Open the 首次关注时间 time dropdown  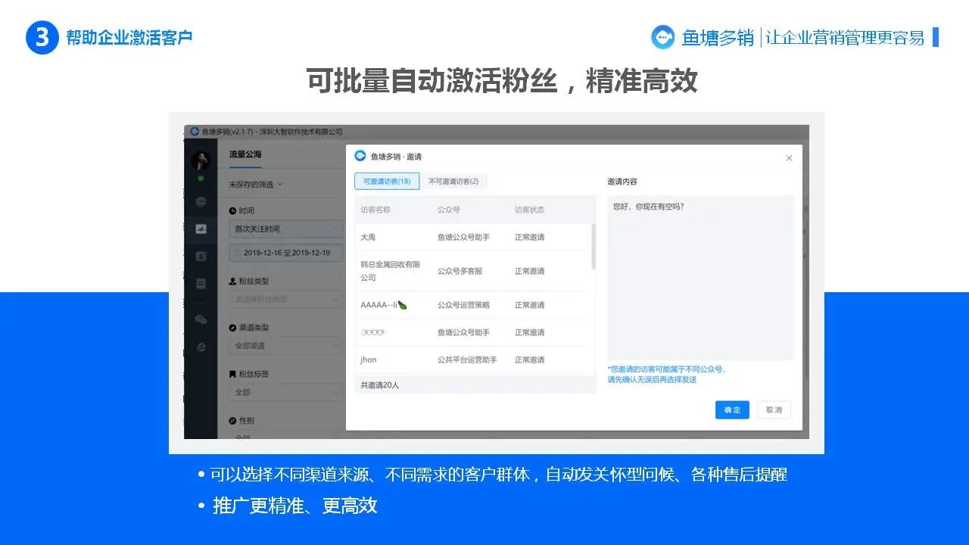point(285,228)
